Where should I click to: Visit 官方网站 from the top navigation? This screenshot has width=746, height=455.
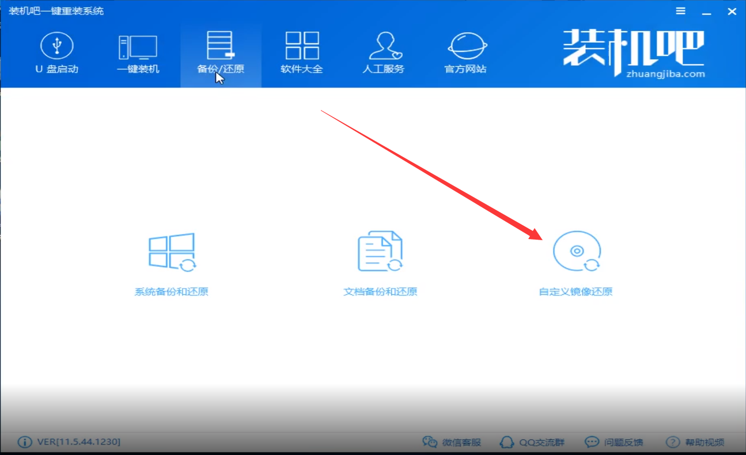click(465, 54)
